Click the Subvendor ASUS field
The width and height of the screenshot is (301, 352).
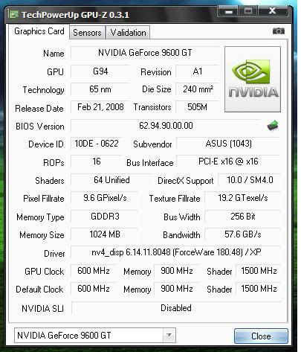pyautogui.click(x=228, y=144)
